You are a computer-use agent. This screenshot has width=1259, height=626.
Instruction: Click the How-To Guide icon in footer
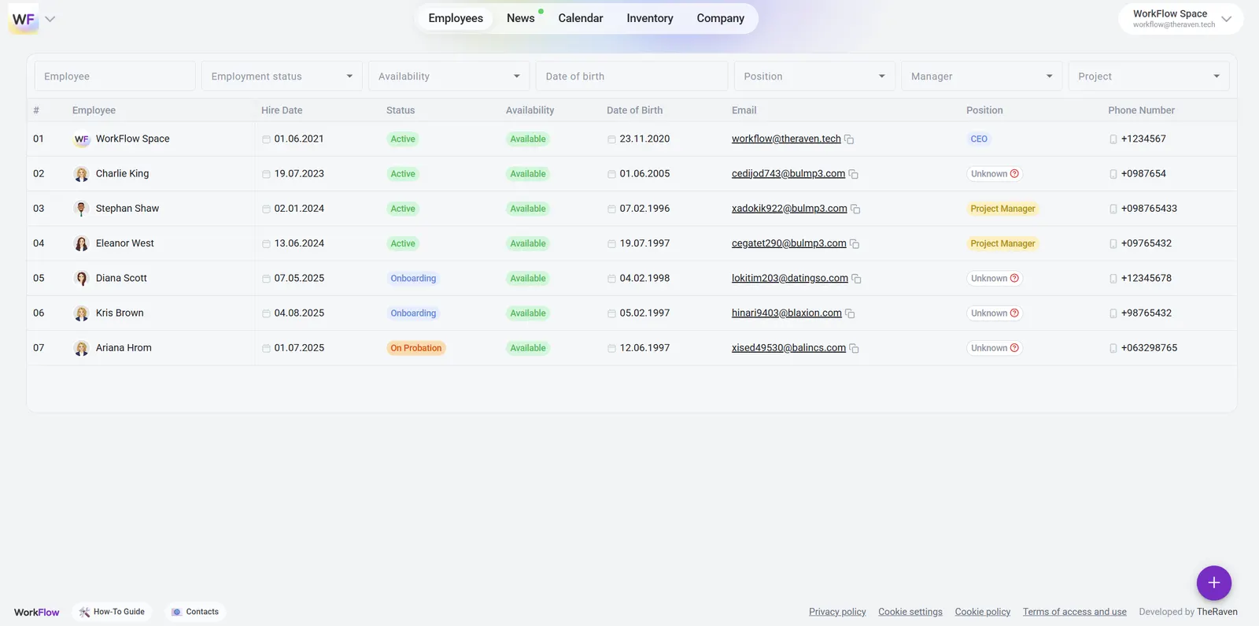click(x=84, y=612)
